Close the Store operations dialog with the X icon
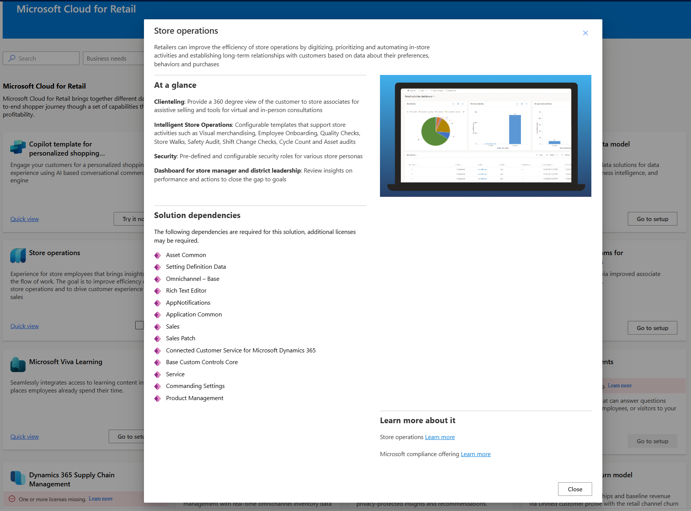 tap(585, 33)
